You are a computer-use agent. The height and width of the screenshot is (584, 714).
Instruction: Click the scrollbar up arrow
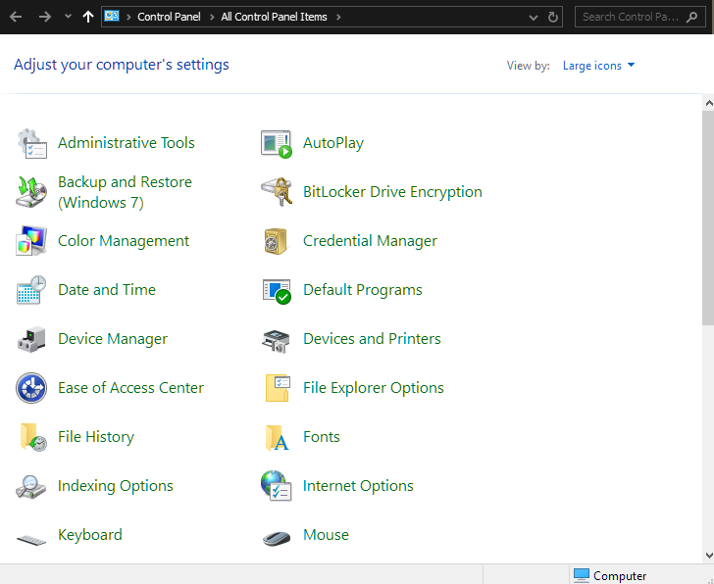(708, 103)
